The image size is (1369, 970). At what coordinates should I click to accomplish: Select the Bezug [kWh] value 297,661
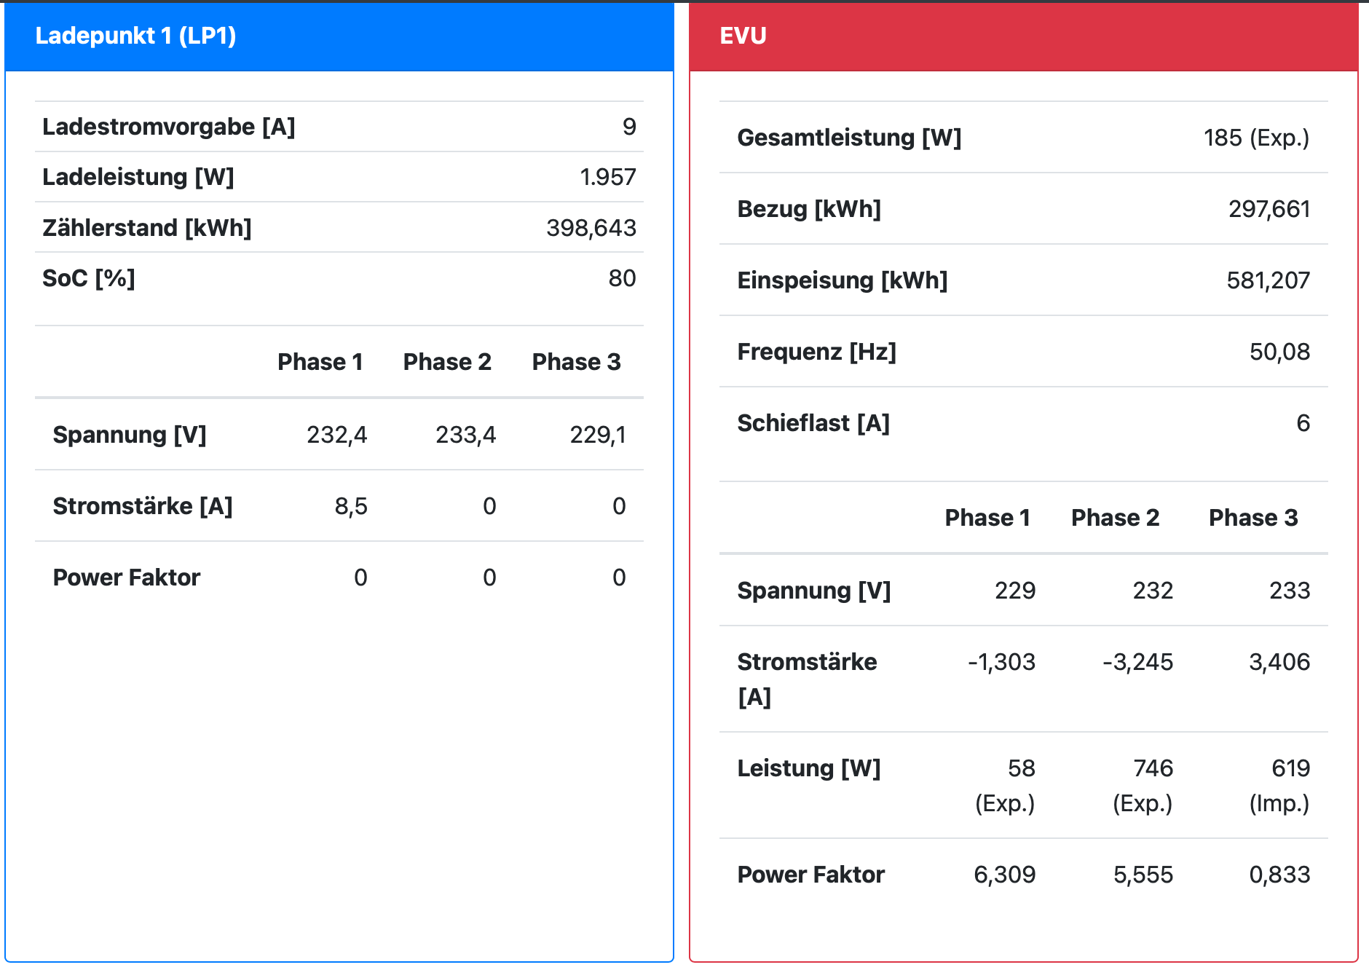click(1269, 209)
